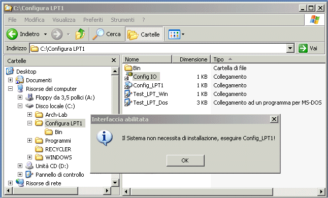Expand the WINDOWS folder node
This screenshot has height=198, width=328.
tap(30, 157)
